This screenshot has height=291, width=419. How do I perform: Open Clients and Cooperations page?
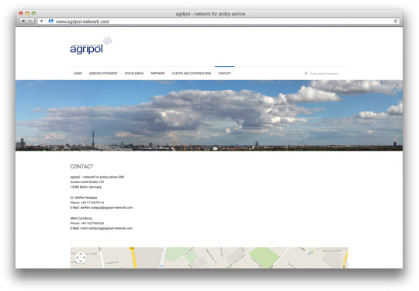192,73
